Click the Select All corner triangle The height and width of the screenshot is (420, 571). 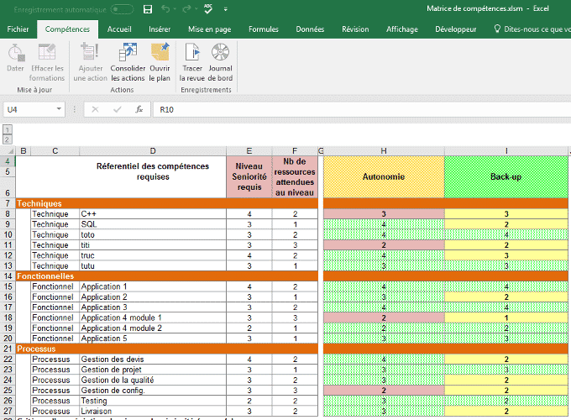click(x=8, y=151)
